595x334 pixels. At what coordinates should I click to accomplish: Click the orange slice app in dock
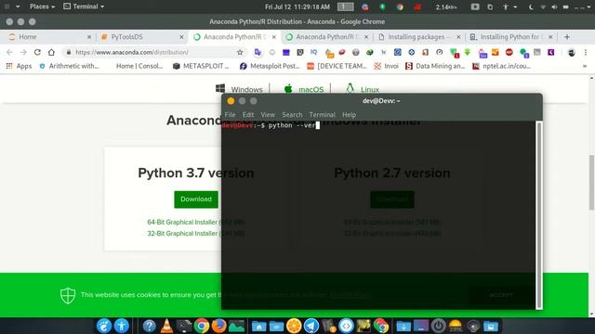[294, 326]
